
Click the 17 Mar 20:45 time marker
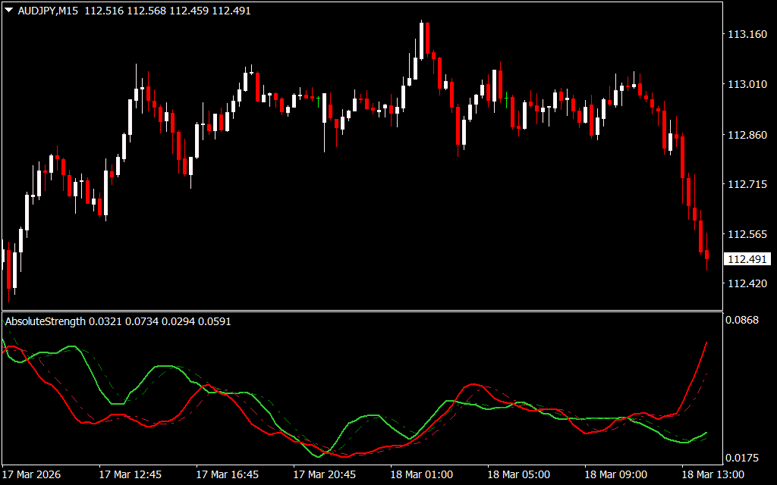[325, 474]
